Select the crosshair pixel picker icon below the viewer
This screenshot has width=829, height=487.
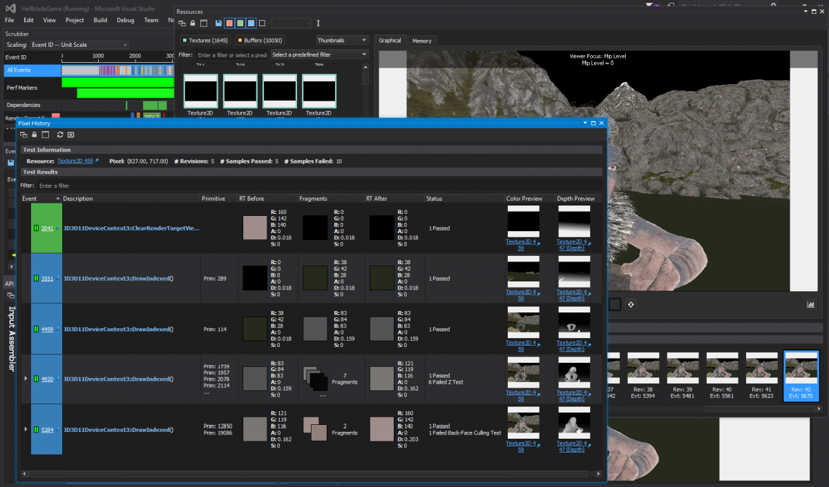(630, 304)
